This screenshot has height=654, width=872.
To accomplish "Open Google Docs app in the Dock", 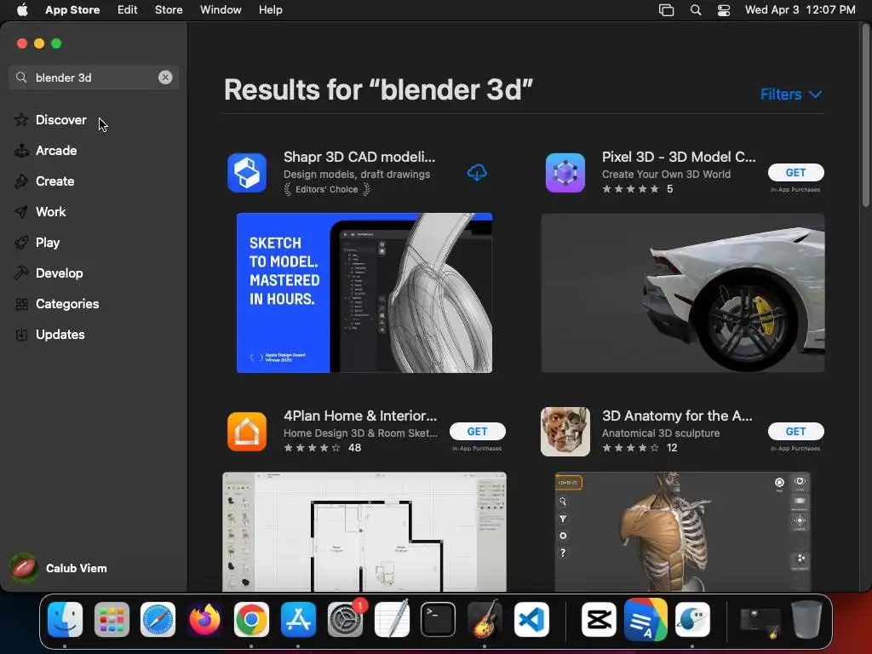I will tap(645, 620).
